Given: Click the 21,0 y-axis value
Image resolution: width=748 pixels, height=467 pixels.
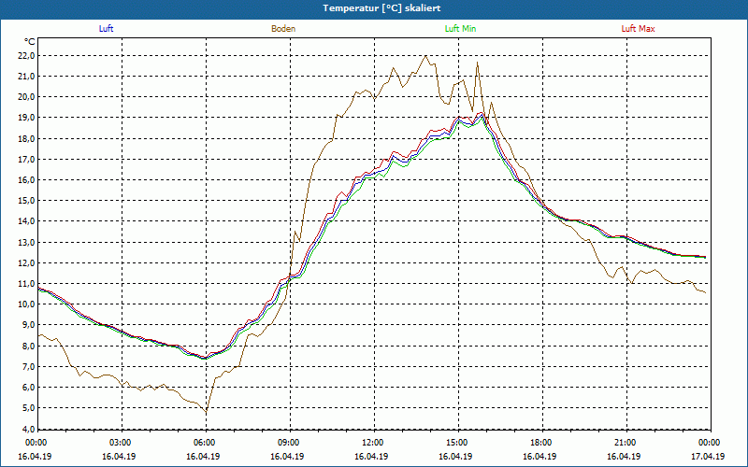Looking at the screenshot, I should click(26, 77).
